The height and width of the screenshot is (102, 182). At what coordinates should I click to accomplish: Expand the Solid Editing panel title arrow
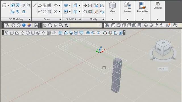[80, 20]
